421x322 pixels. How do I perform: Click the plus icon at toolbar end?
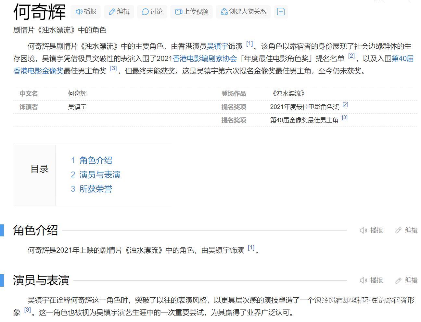pos(281,11)
